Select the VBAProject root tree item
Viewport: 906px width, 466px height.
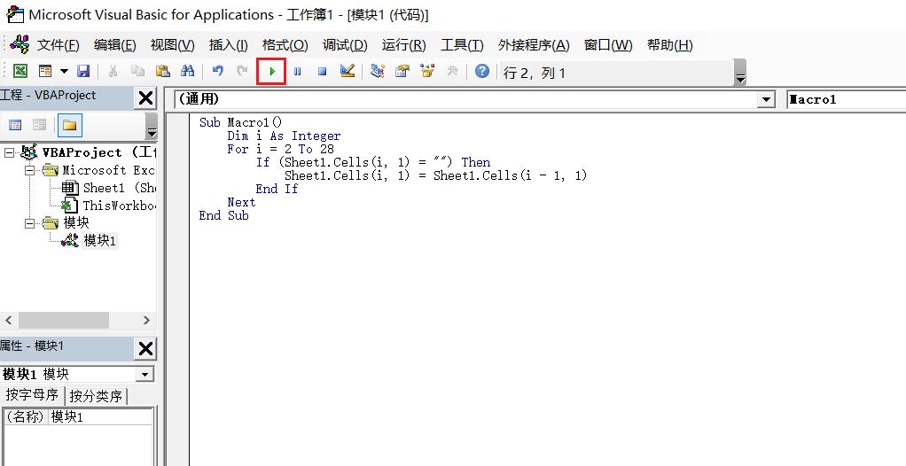[97, 153]
